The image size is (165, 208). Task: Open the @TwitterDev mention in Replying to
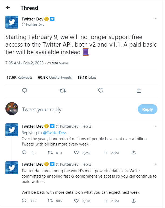pyautogui.click(x=54, y=133)
